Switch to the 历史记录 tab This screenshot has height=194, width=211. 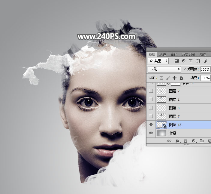188,54
